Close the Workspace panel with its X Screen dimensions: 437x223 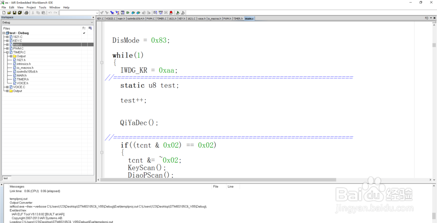(93, 17)
